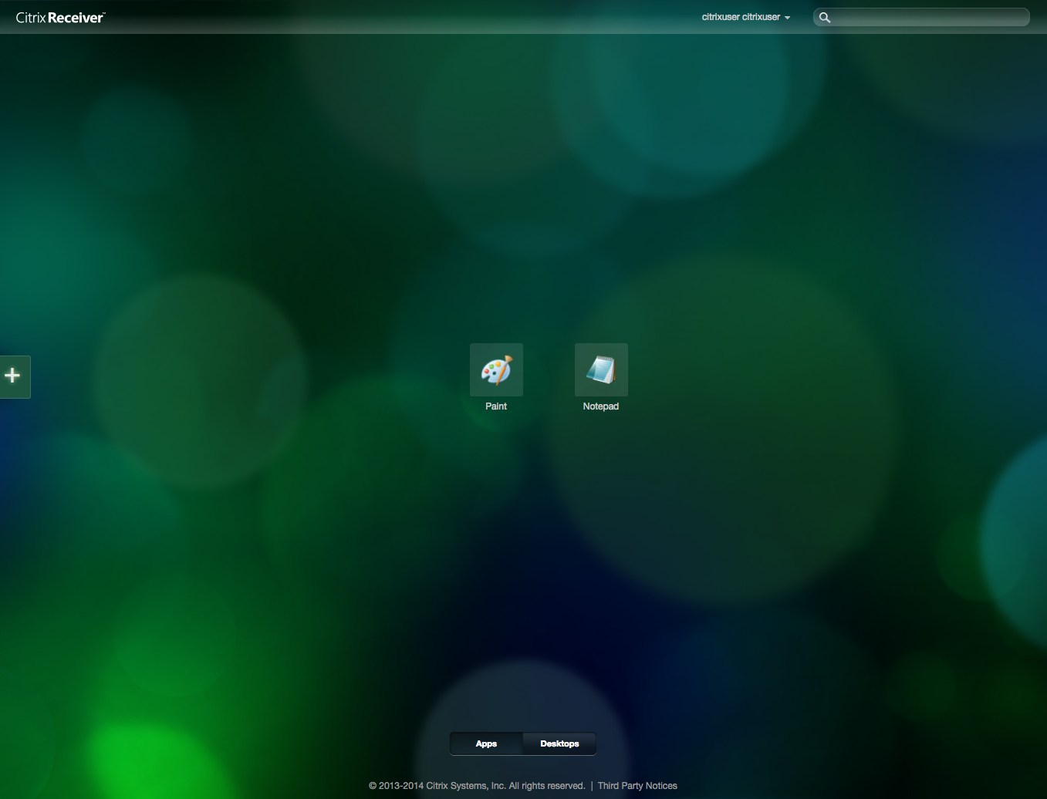Image resolution: width=1047 pixels, height=799 pixels.
Task: Click the Citrix Receiver logo
Action: [x=60, y=17]
